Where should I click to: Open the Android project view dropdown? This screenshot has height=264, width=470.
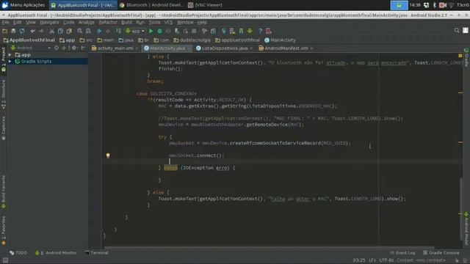pyautogui.click(x=31, y=48)
